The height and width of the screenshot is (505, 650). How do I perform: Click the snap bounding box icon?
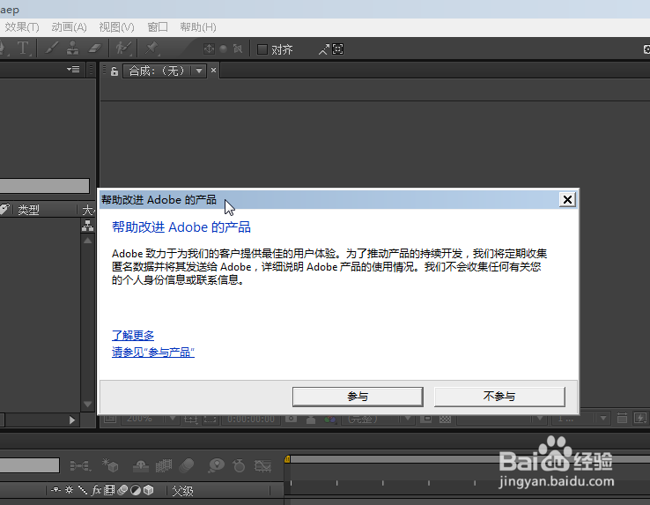pyautogui.click(x=338, y=49)
